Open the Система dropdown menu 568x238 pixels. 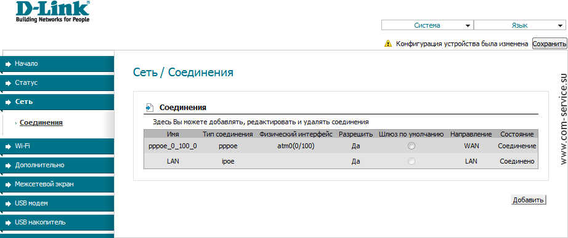[x=427, y=25]
